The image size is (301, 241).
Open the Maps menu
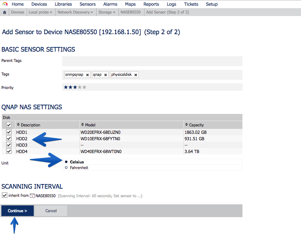130,4
